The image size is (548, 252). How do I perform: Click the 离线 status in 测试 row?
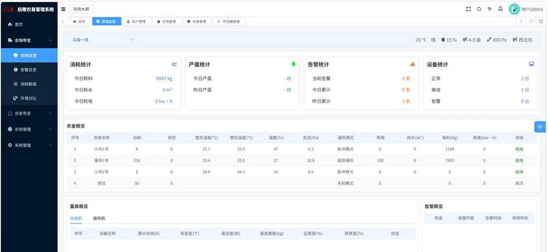[x=520, y=183]
